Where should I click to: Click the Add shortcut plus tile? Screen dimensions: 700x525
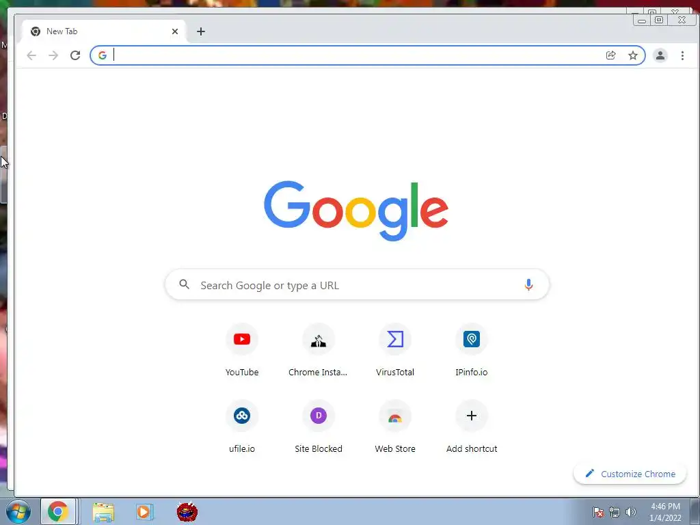[x=472, y=427]
